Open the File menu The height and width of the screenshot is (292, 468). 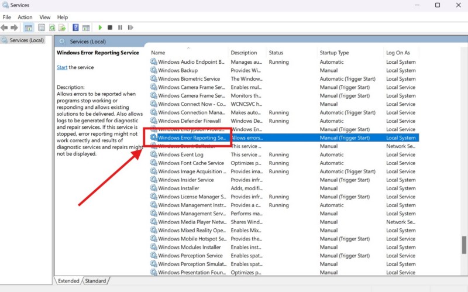(7, 17)
